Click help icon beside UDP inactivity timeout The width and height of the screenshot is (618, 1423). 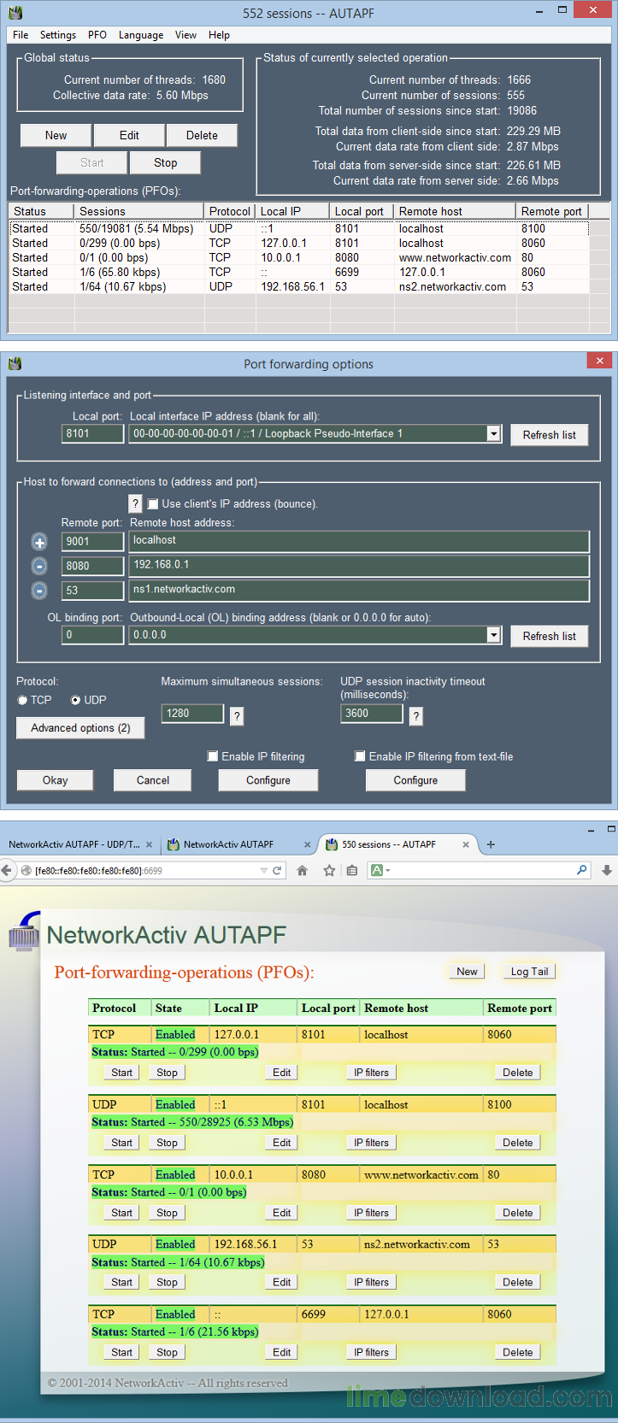(x=416, y=716)
